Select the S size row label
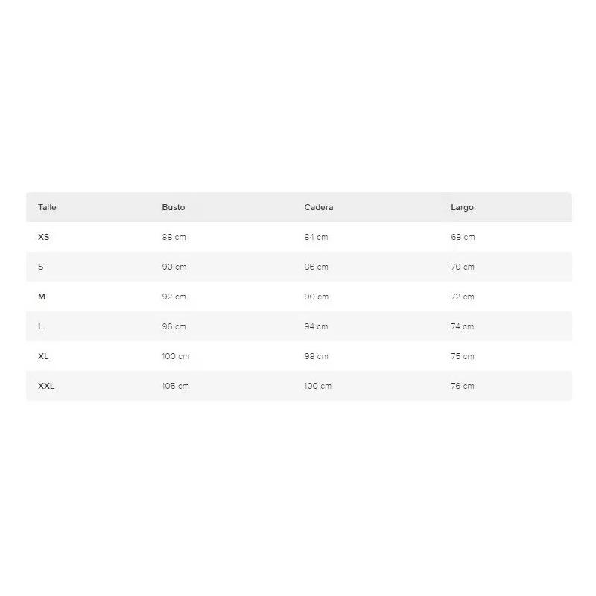The image size is (596, 596). [x=41, y=267]
